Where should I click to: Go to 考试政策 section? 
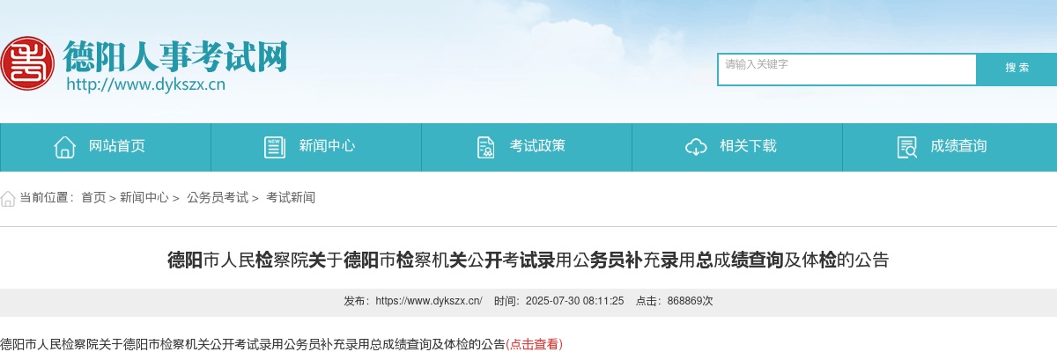[x=527, y=147]
